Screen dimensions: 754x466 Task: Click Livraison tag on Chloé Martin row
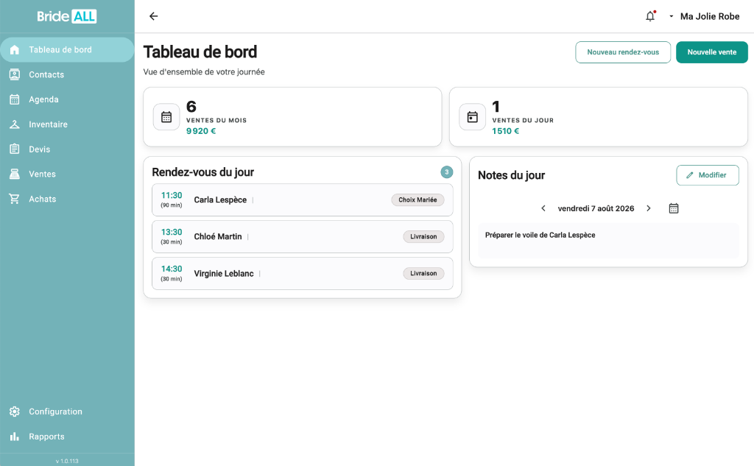tap(423, 236)
